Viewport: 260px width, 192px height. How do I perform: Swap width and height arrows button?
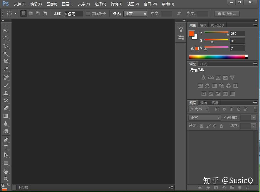pos(179,14)
